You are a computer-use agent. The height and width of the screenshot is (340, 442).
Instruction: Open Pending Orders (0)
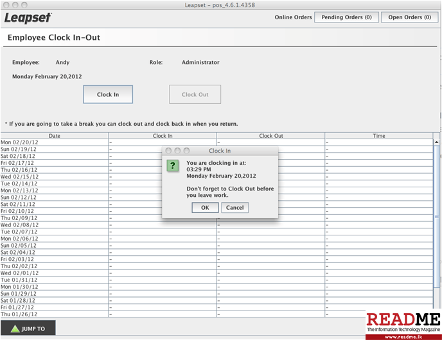tap(346, 17)
